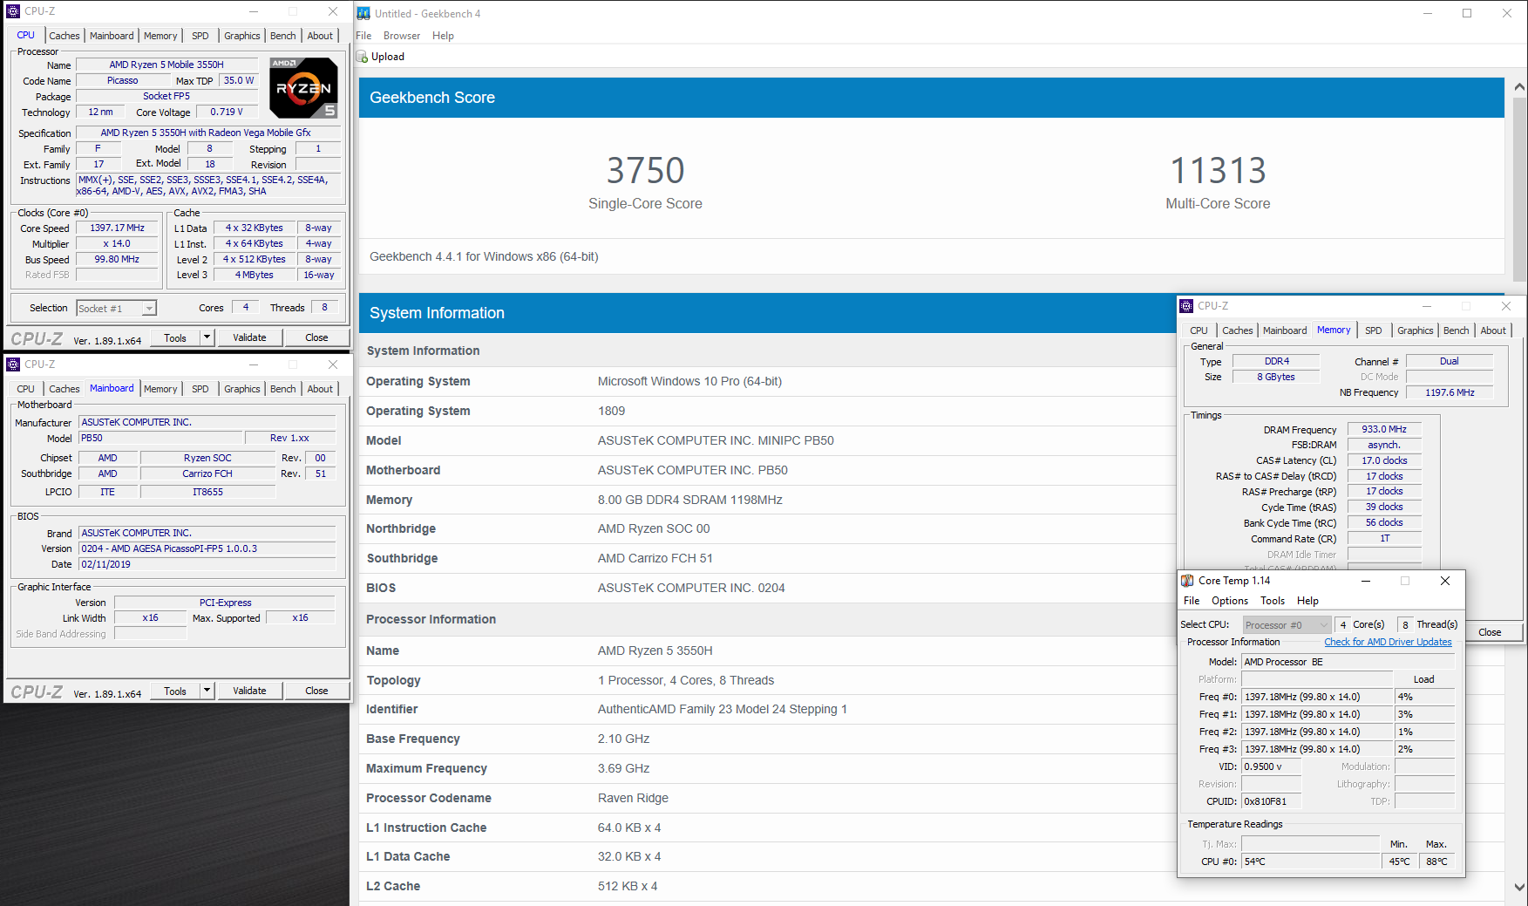Click the Geekbench scroll down arrow
Screen dimensions: 1528x906
tap(1519, 887)
